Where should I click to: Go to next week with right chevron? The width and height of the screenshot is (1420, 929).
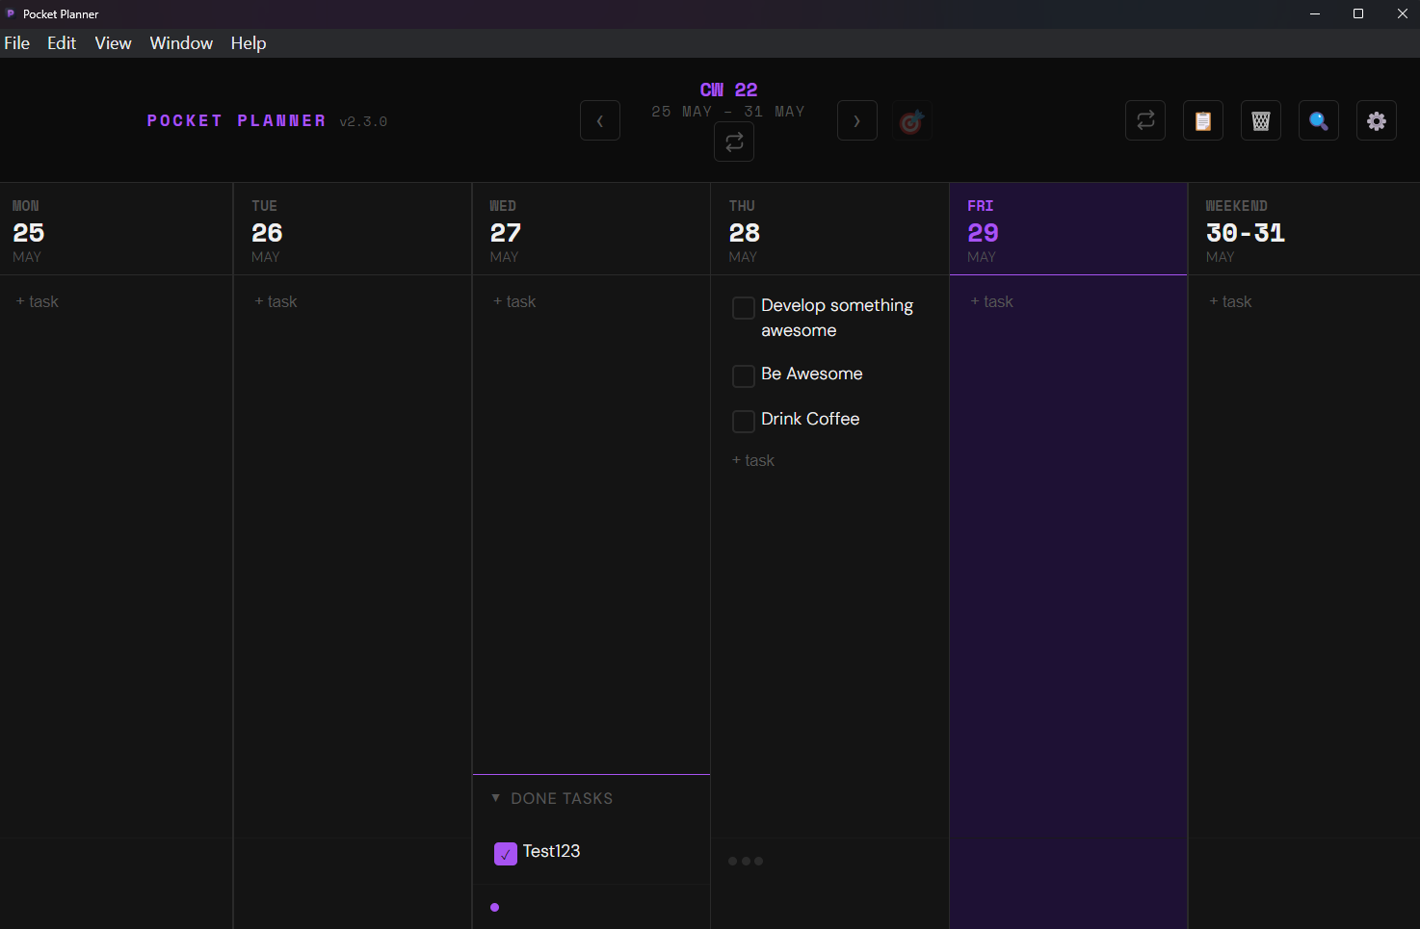[x=857, y=120]
